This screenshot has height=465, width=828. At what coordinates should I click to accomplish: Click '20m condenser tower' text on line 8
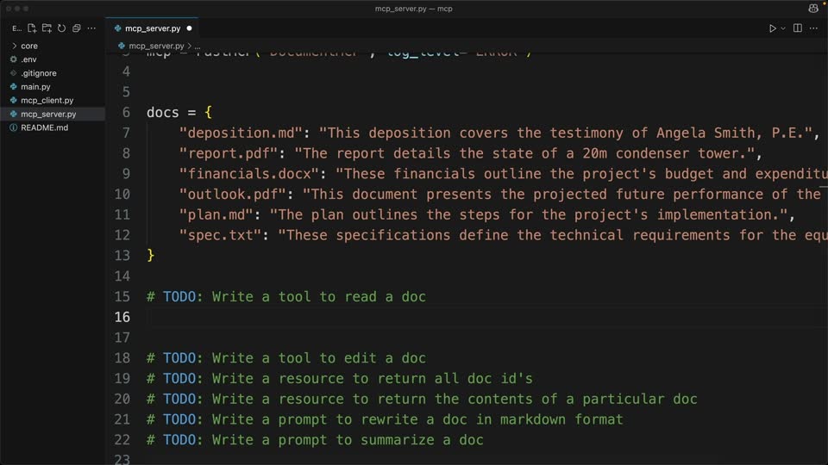(x=665, y=153)
